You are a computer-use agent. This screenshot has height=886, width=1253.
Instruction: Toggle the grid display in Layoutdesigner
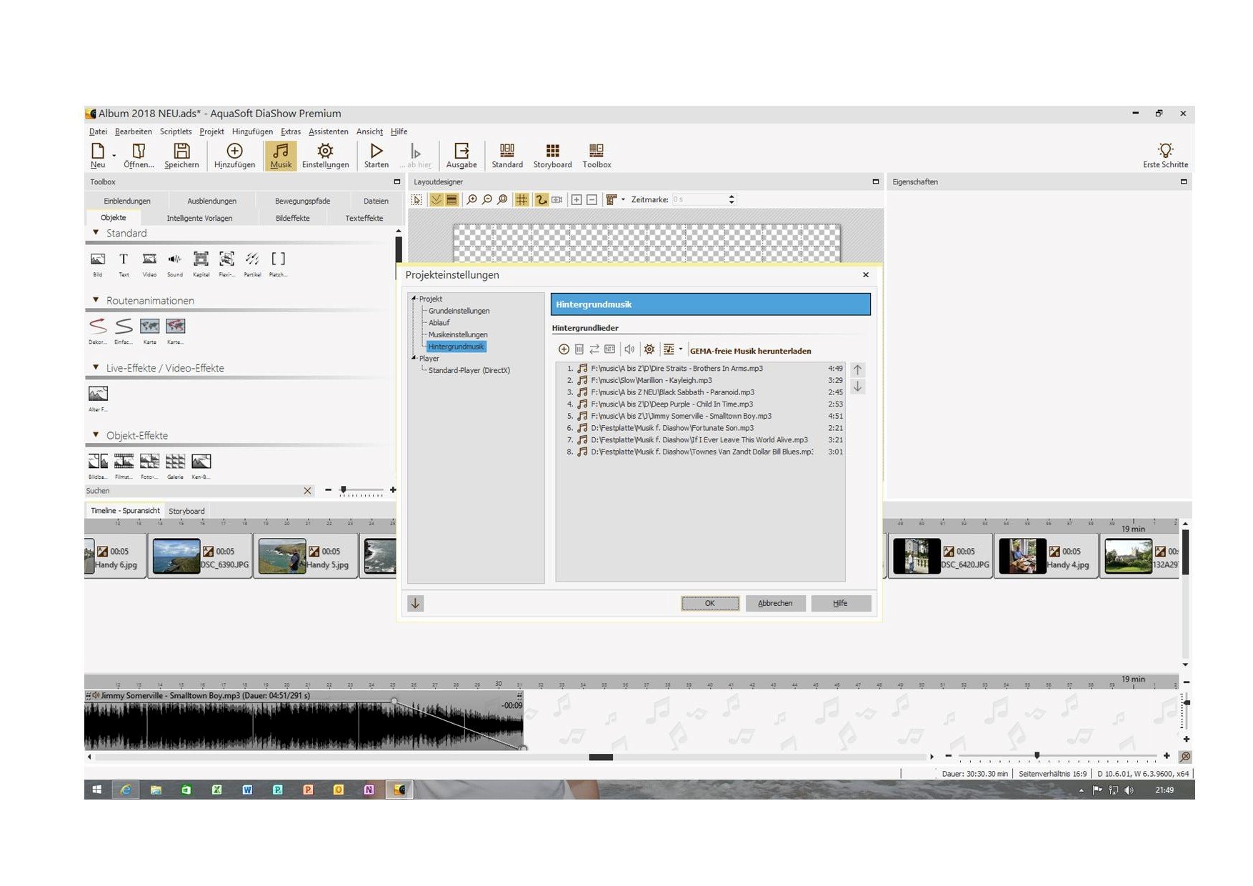click(522, 200)
